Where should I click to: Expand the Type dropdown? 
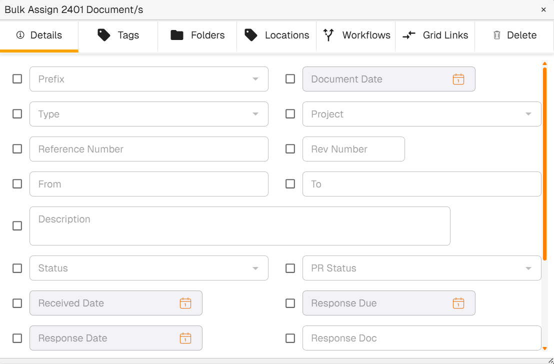coord(255,114)
